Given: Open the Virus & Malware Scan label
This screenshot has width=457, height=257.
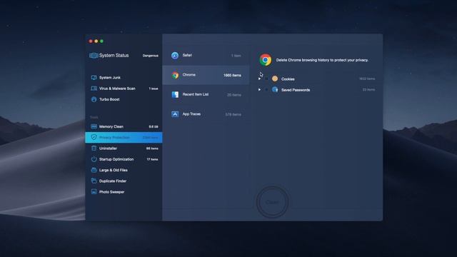Looking at the screenshot, I should (117, 89).
